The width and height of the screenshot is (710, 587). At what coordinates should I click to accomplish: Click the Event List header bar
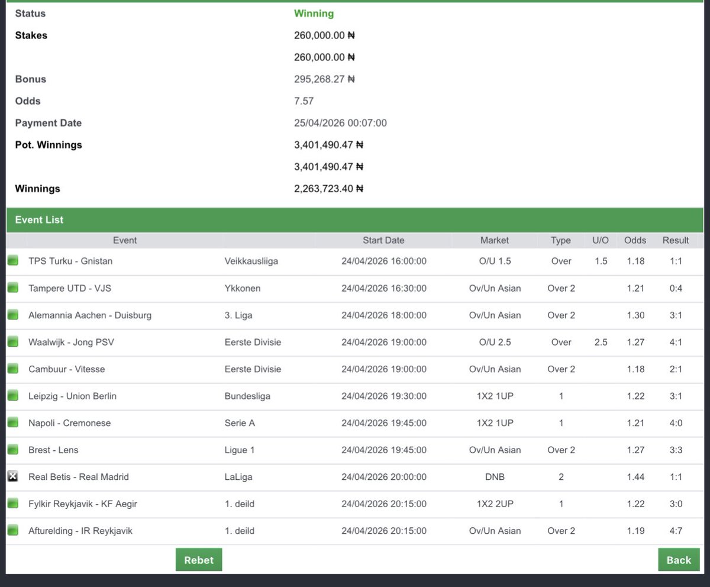(39, 220)
